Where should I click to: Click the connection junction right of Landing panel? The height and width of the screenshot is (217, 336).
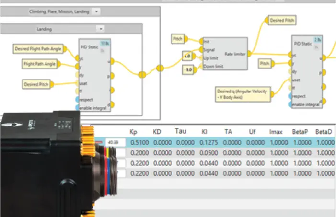(142, 74)
